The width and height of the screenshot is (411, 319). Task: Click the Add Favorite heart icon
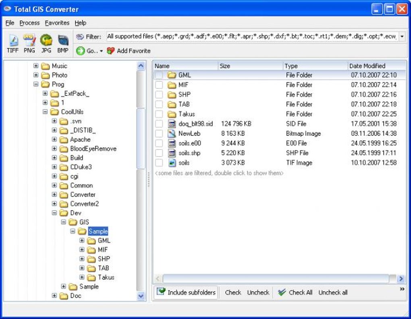tap(111, 51)
